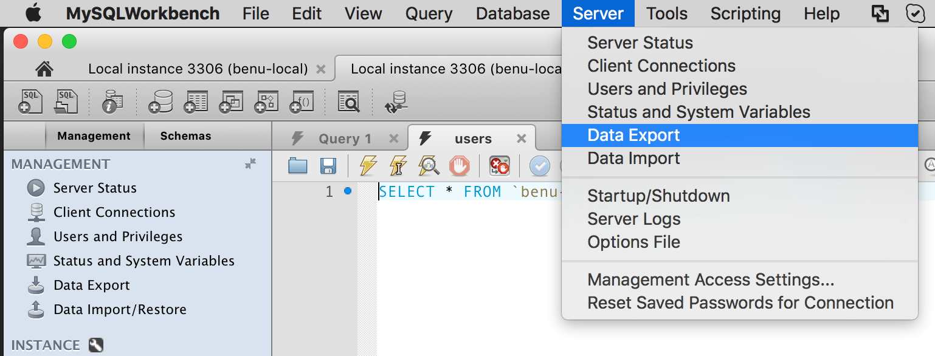Open a SQL script file icon
The width and height of the screenshot is (935, 356).
[x=66, y=101]
